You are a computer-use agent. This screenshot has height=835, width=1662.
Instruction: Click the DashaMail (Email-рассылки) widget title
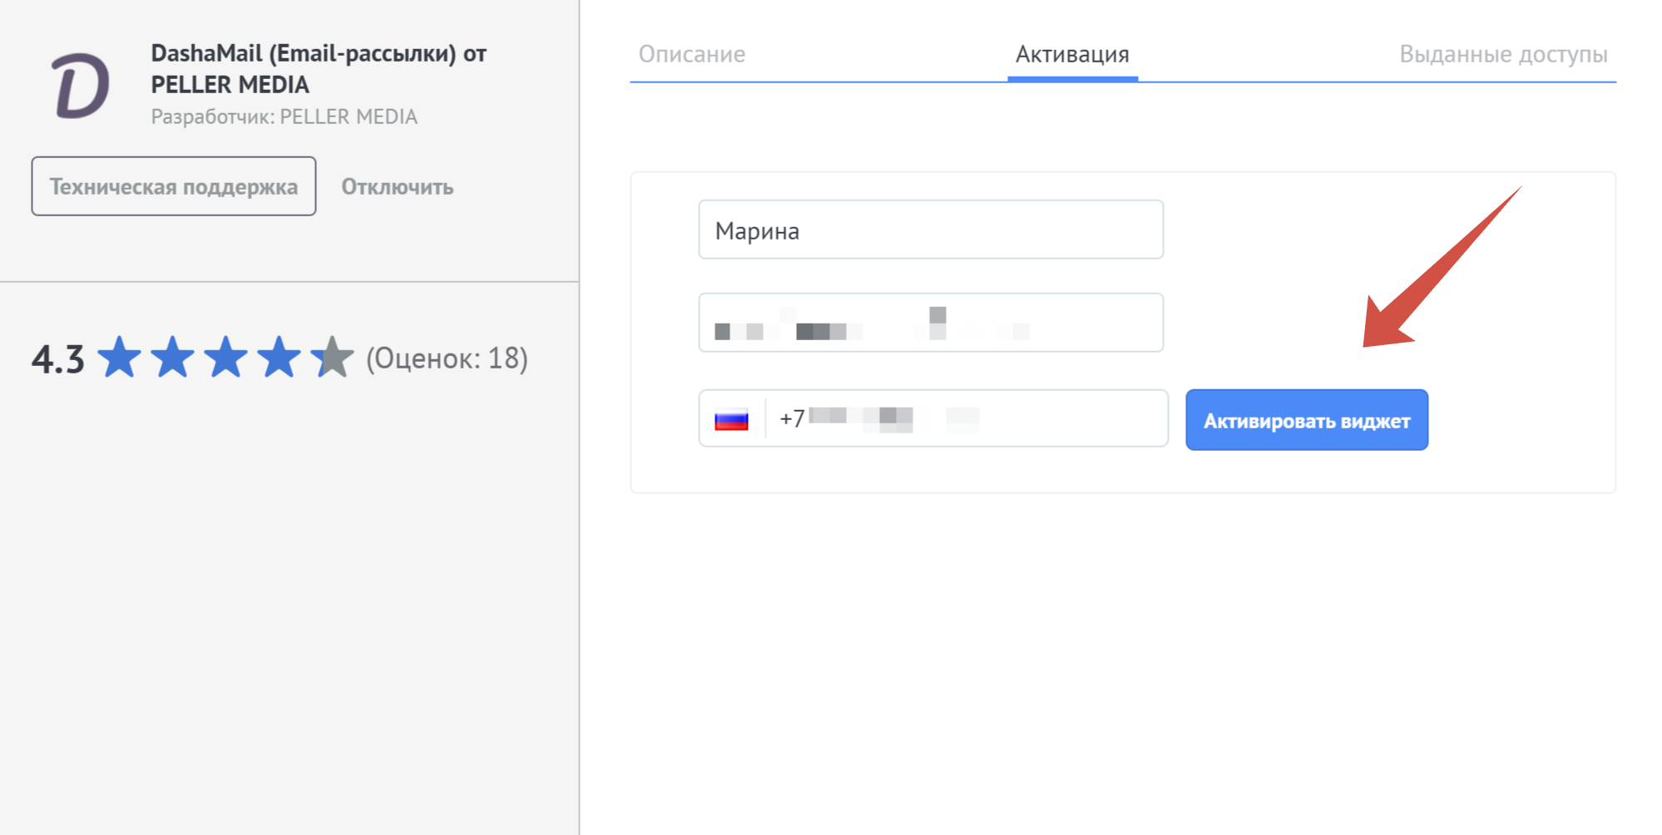click(319, 69)
